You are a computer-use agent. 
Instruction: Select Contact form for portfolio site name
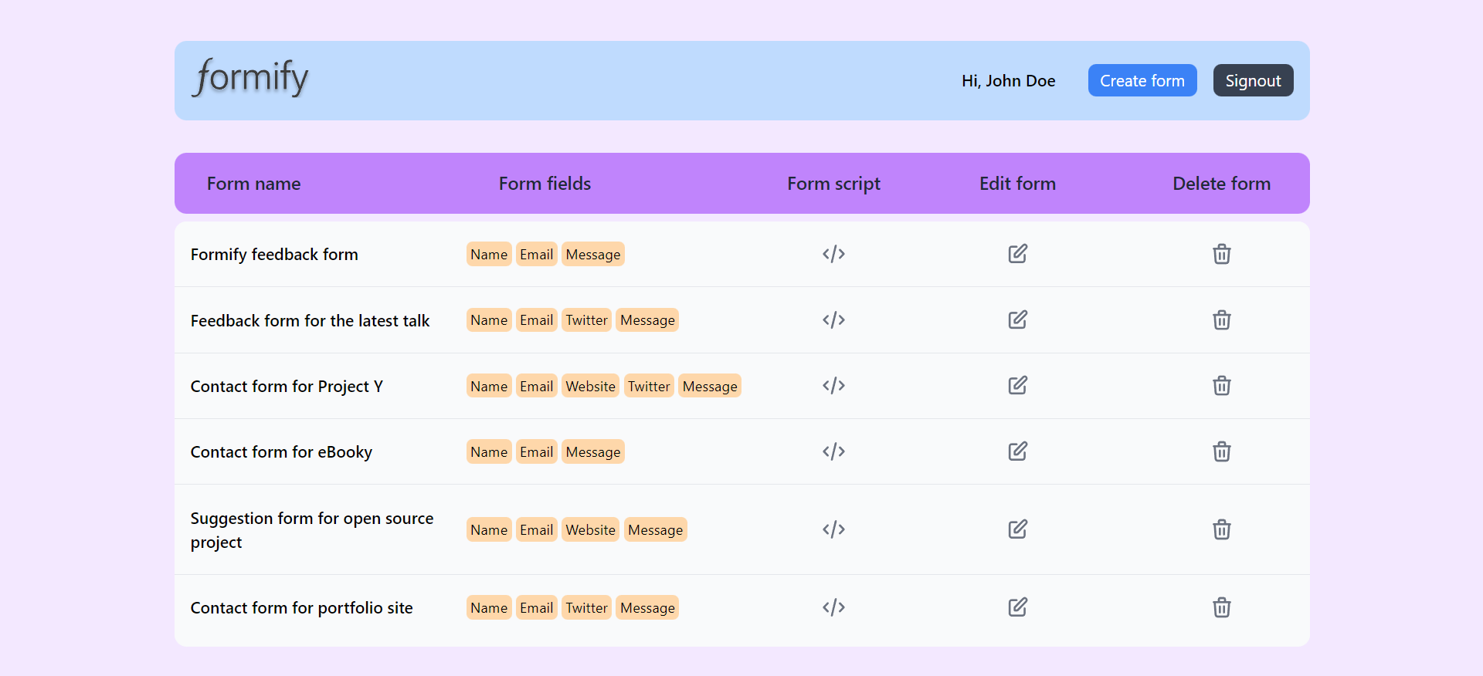click(301, 608)
